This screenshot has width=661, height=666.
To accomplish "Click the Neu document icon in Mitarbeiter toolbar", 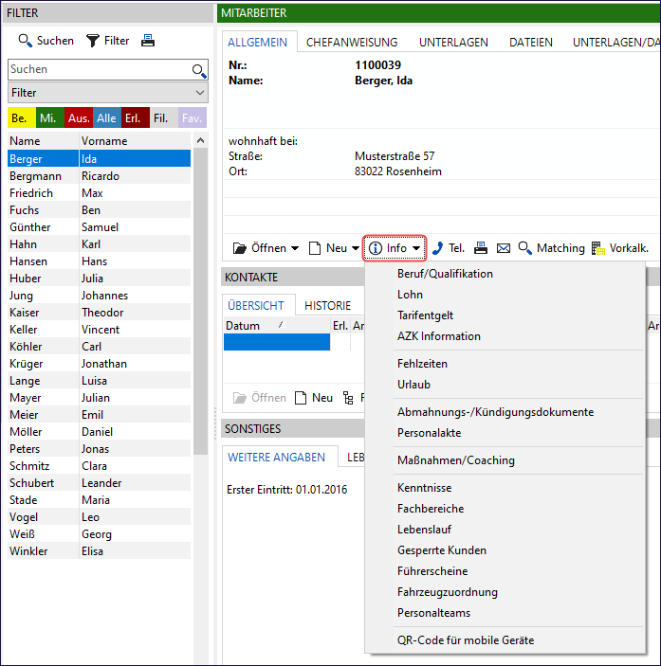I will click(x=315, y=248).
